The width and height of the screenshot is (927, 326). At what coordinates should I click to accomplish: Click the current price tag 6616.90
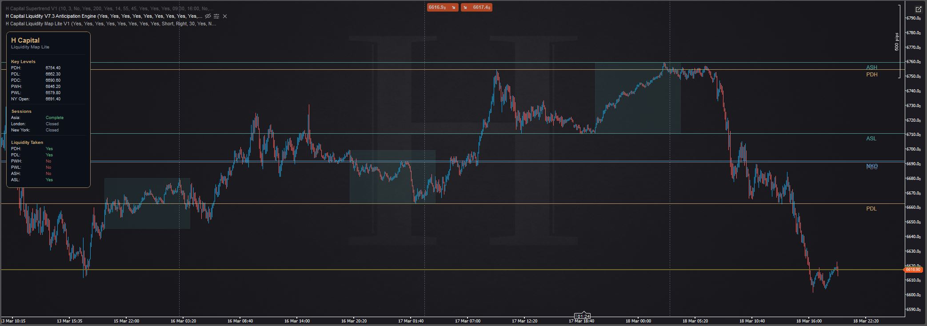pyautogui.click(x=913, y=270)
